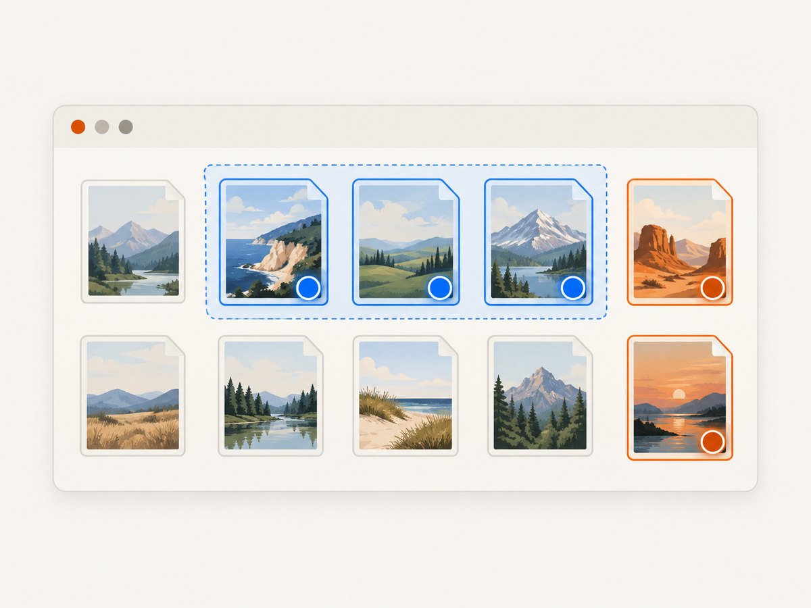
Task: Toggle orange selection badge on desert buttes image
Action: click(712, 288)
